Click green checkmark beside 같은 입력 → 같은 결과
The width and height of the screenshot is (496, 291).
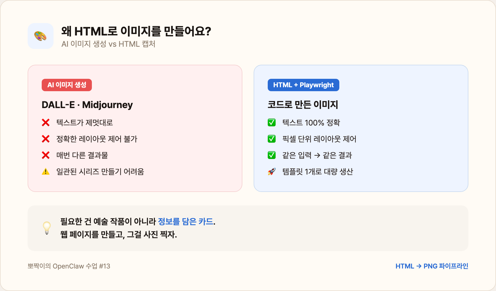tap(272, 155)
